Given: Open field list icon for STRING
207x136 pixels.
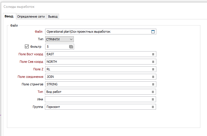Looking at the screenshot, I should click(x=153, y=84).
